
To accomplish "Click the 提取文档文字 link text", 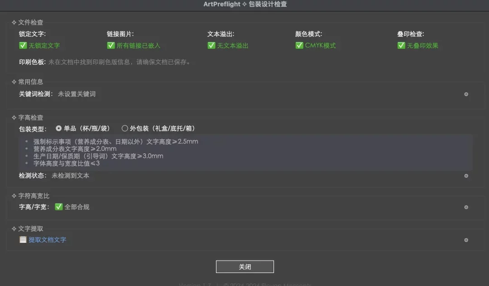I will coord(48,239).
